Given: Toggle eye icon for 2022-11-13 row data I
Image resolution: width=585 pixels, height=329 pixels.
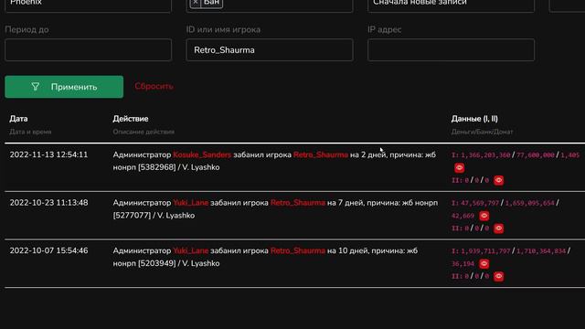Looking at the screenshot, I should (x=459, y=168).
